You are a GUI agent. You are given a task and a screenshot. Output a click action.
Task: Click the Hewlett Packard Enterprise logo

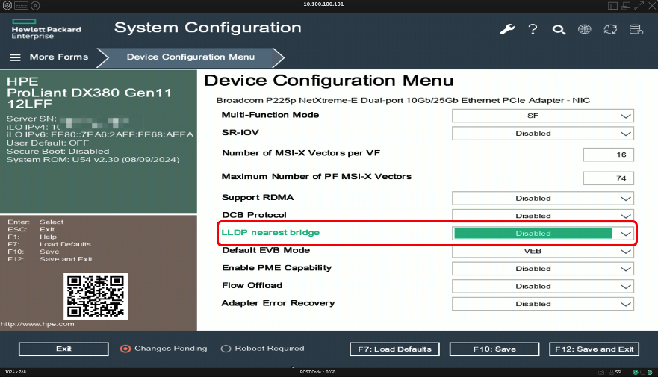coord(46,29)
